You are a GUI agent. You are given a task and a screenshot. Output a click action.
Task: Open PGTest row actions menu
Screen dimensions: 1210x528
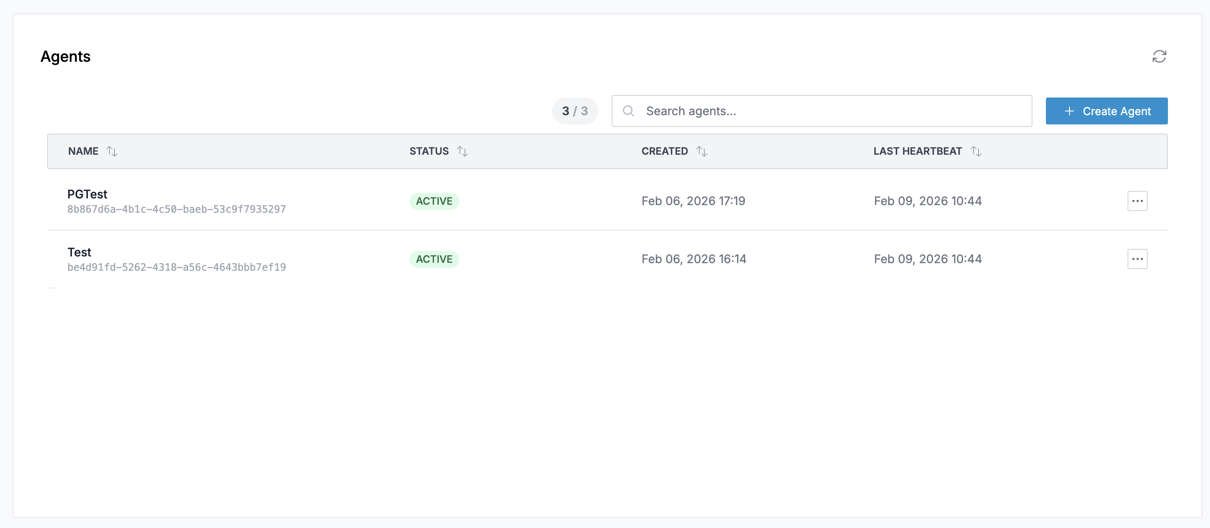[1137, 201]
